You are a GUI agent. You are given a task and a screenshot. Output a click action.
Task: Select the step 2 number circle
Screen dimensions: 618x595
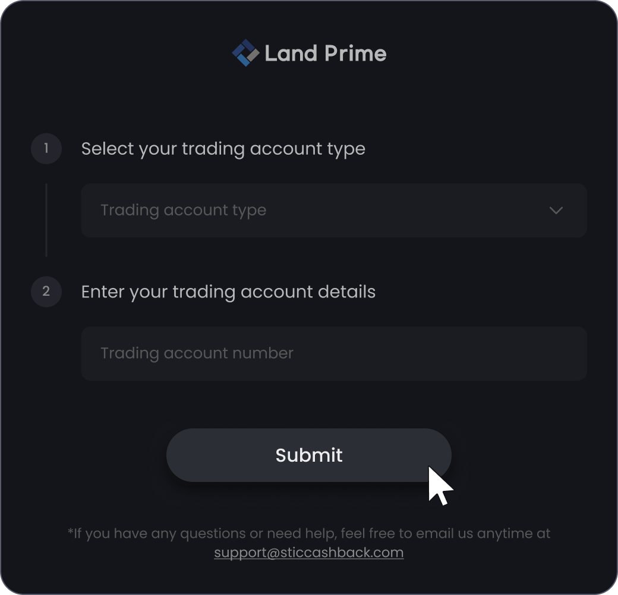46,292
